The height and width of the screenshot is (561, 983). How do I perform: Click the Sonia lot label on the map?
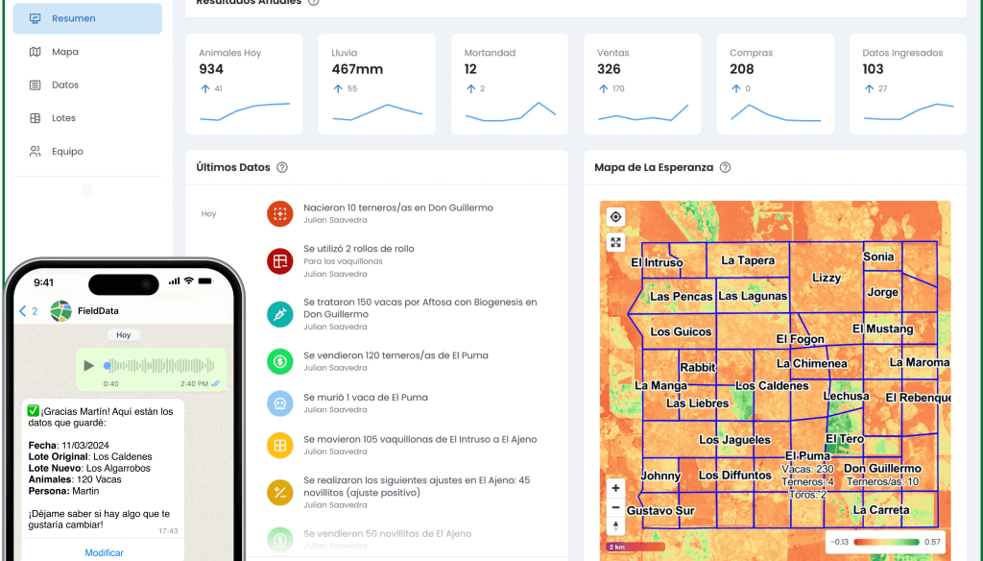point(878,256)
